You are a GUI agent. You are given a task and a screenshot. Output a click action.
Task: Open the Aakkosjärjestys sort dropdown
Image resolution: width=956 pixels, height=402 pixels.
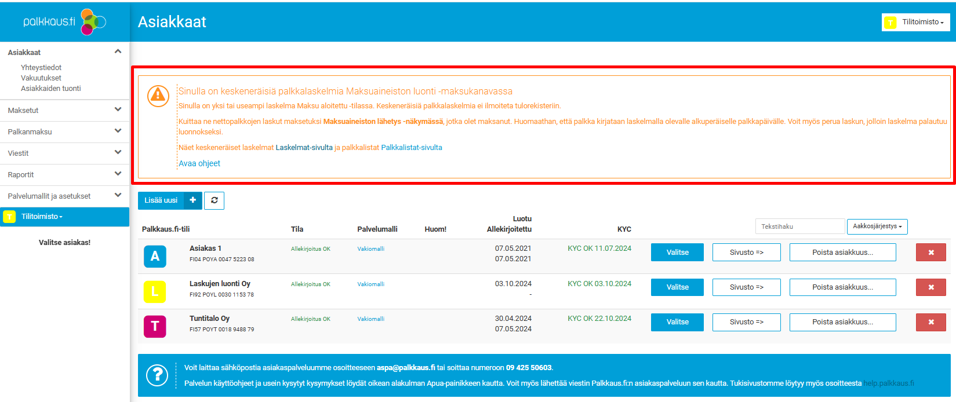877,226
